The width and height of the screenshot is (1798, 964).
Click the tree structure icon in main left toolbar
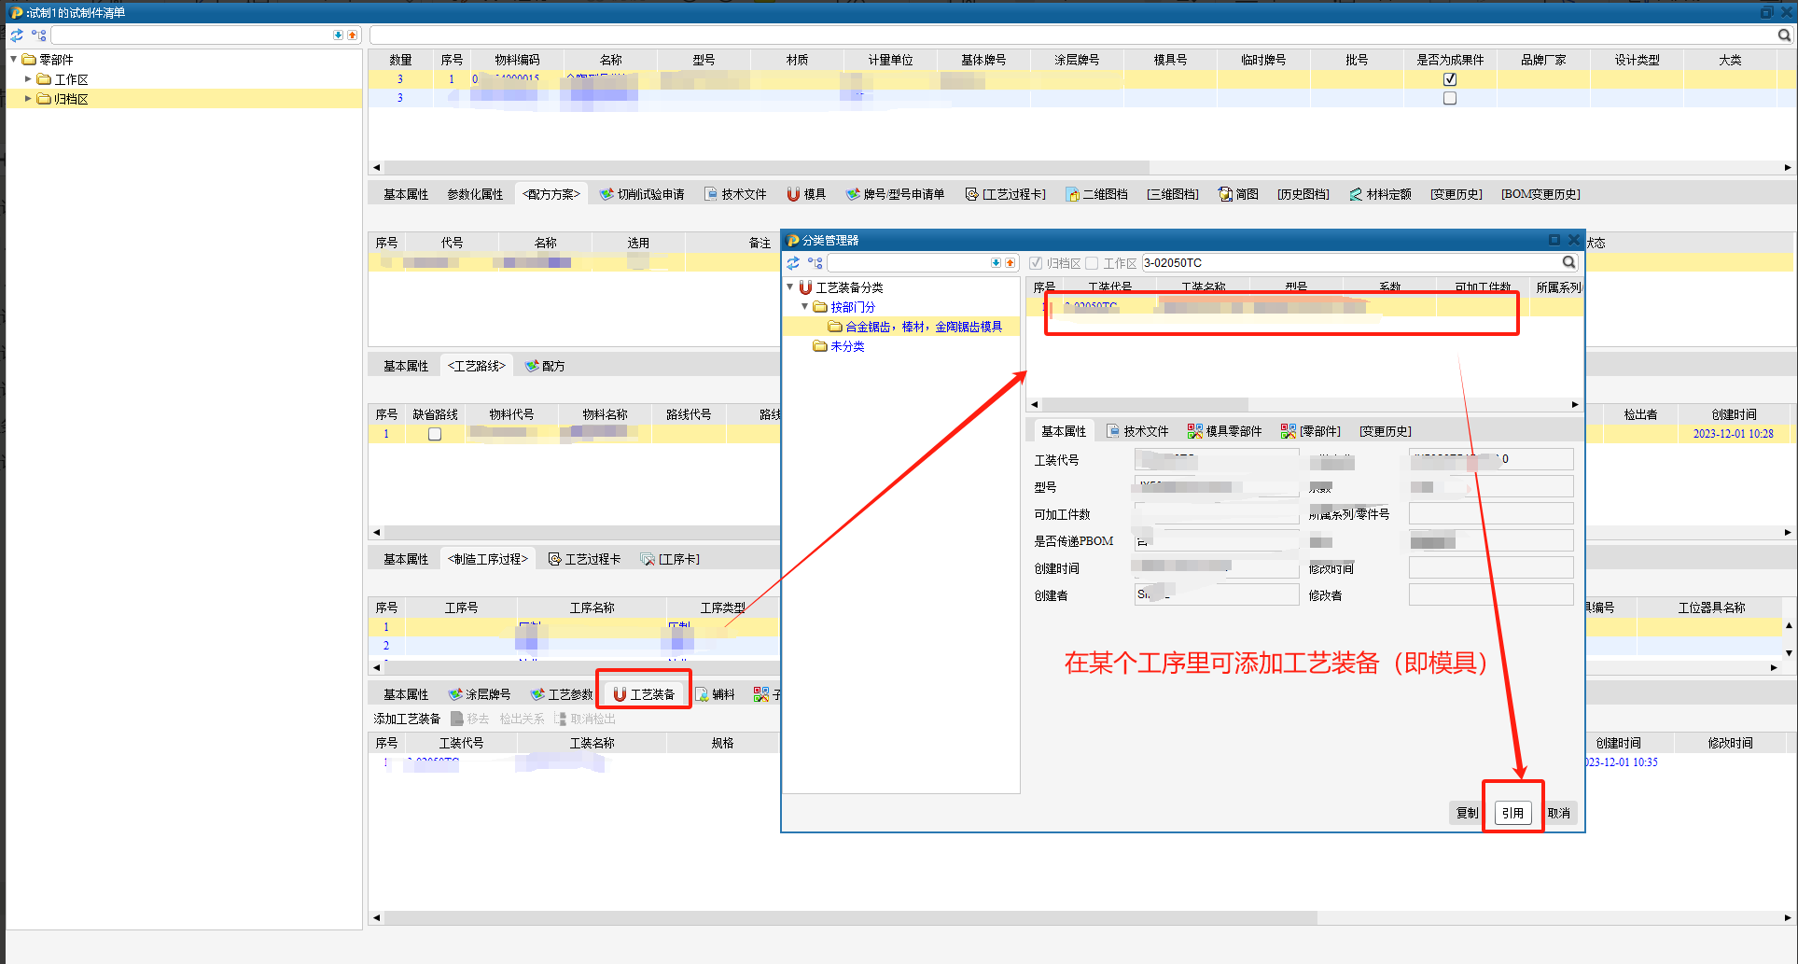pyautogui.click(x=38, y=35)
